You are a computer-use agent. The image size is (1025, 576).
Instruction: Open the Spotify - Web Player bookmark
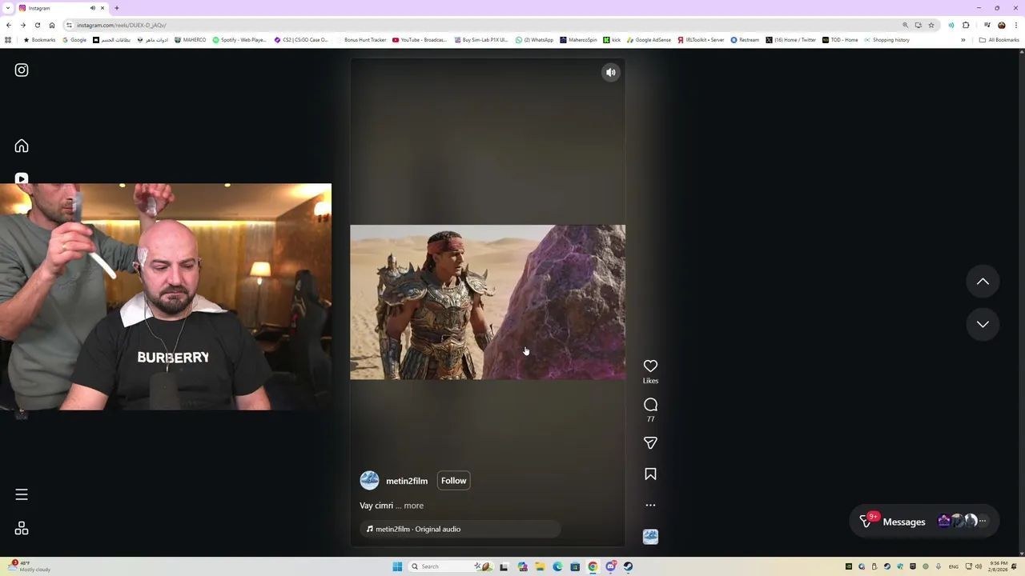(x=239, y=40)
